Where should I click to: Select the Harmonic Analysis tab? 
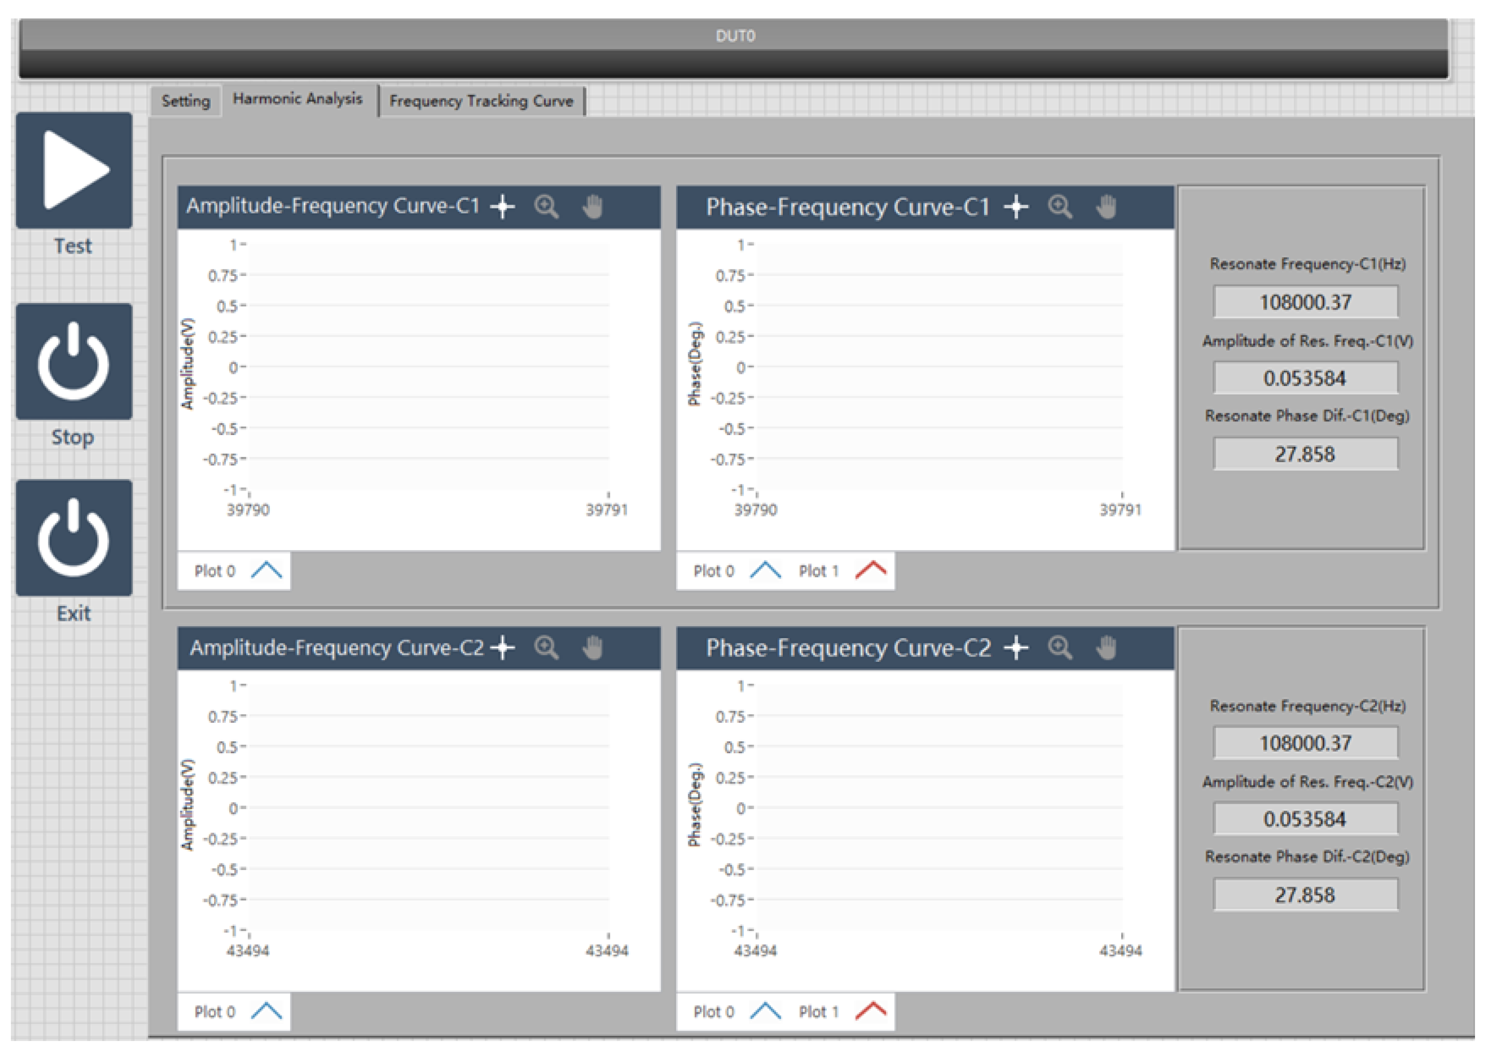[x=297, y=98]
